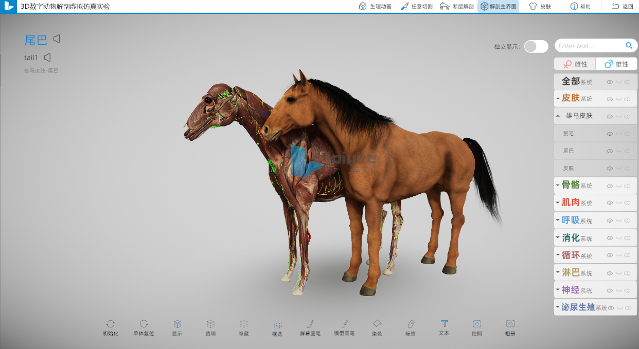Play audio for the 尾巴 title
639x349 pixels.
coord(57,39)
